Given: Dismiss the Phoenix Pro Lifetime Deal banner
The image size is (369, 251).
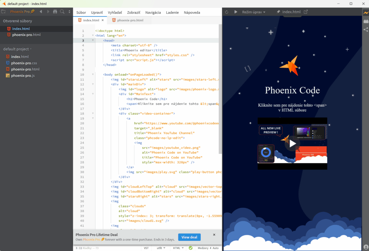Looking at the screenshot, I should click(x=214, y=234).
